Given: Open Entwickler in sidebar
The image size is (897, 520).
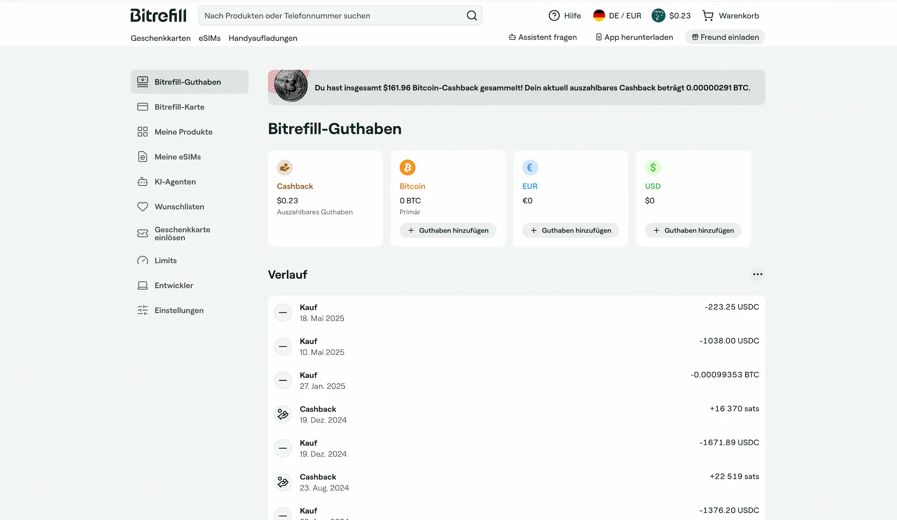Looking at the screenshot, I should (189, 285).
